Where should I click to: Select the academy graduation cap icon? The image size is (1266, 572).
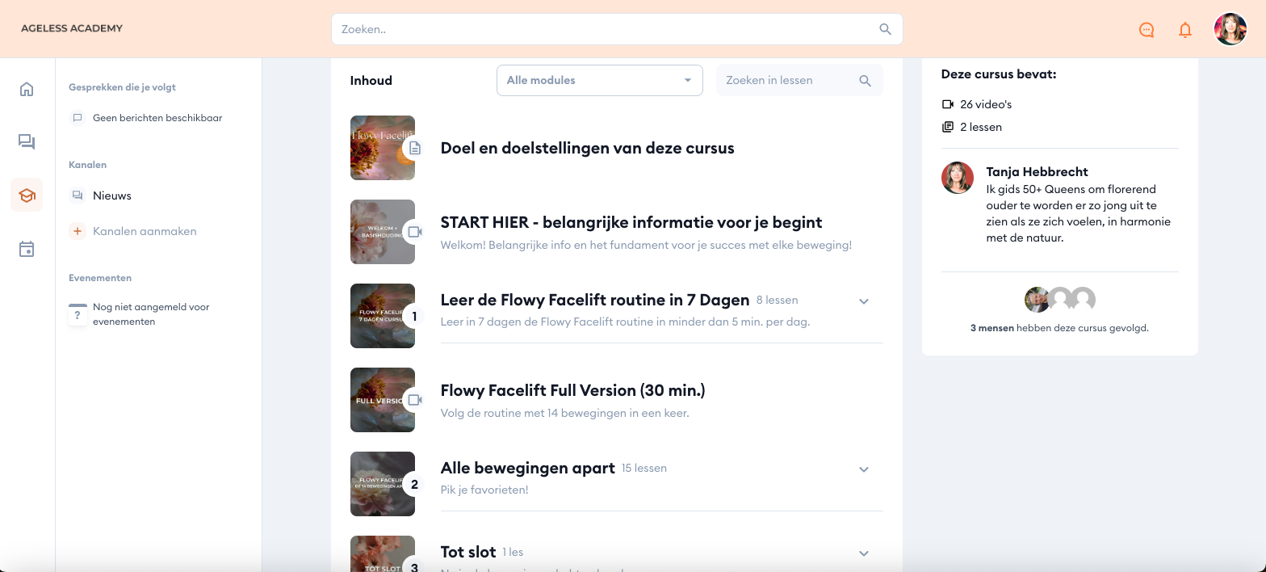click(27, 196)
